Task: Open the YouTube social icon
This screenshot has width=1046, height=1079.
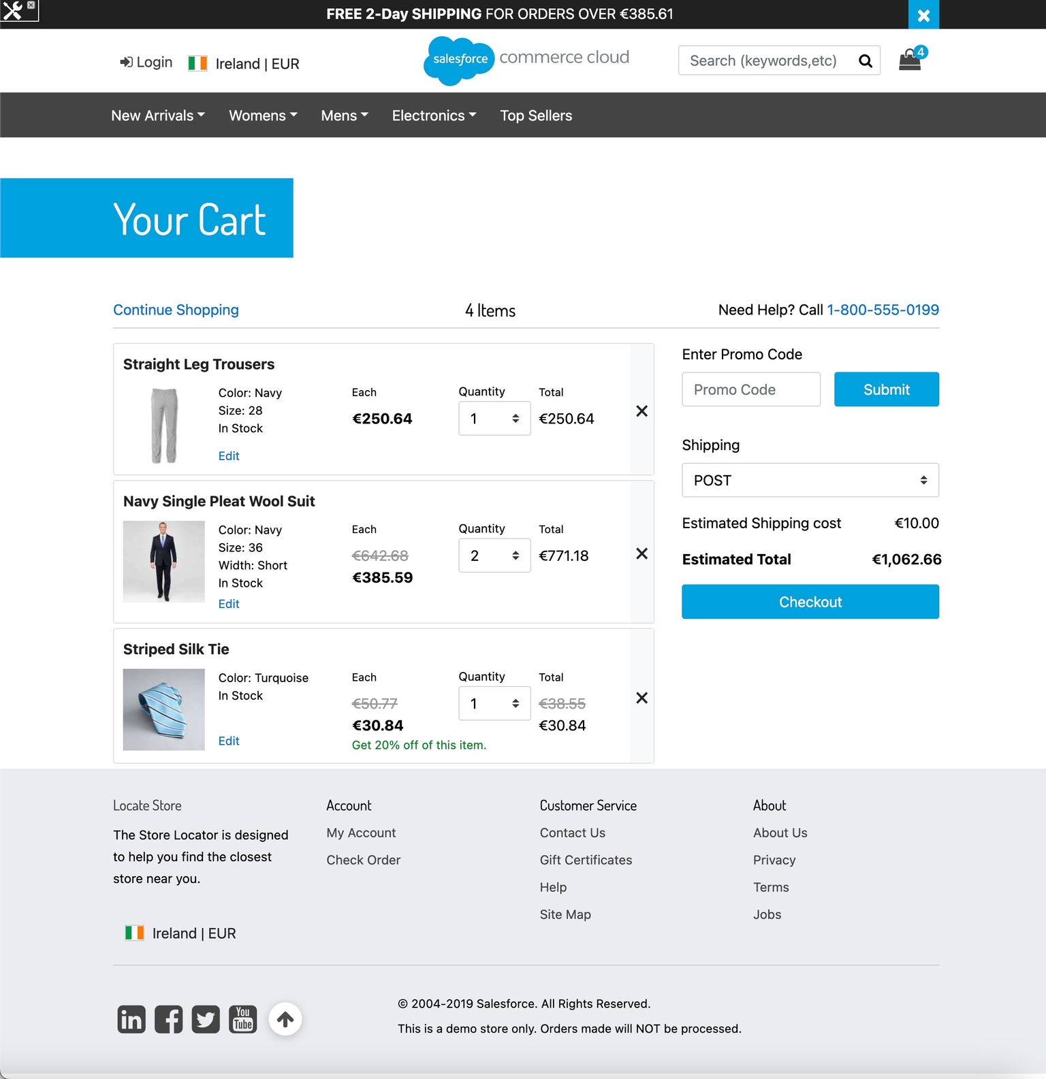Action: coord(243,1019)
